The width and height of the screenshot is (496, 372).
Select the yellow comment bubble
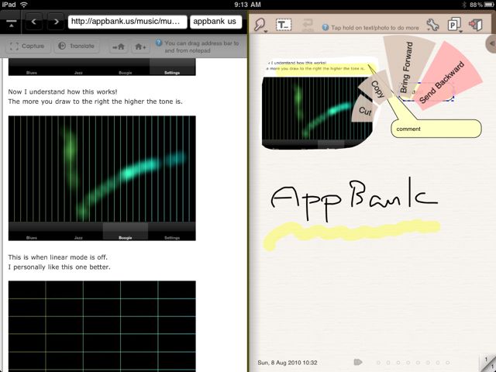(436, 129)
